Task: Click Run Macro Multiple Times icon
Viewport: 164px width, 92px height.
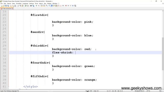Action: pyautogui.click(x=73, y=6)
